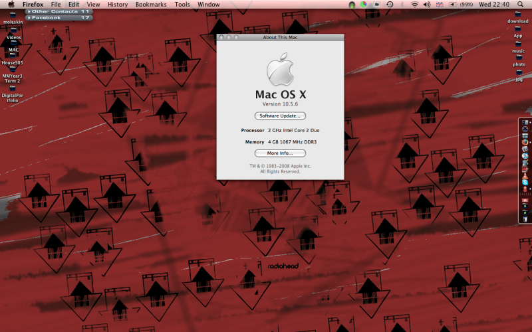Open the Trash in the dock
532x332 pixels.
click(525, 219)
